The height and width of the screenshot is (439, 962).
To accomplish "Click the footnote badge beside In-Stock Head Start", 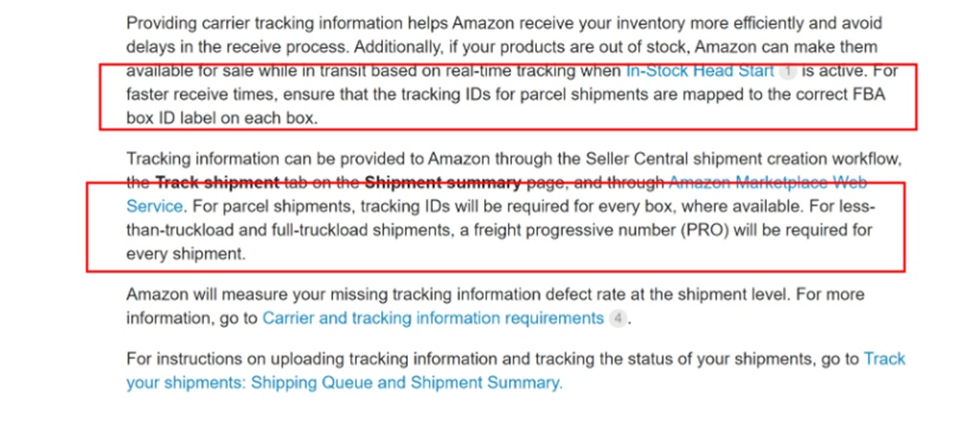I will pos(787,71).
